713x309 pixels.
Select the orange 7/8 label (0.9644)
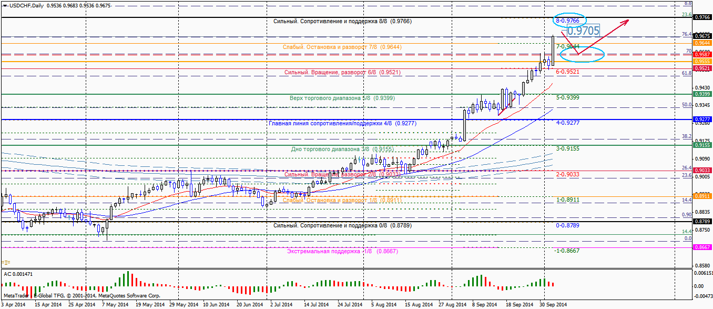[x=342, y=47]
